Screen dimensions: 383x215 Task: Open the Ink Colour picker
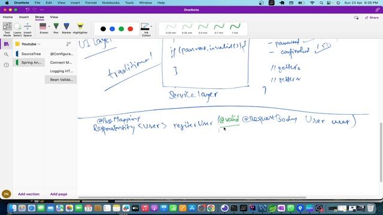pos(145,29)
